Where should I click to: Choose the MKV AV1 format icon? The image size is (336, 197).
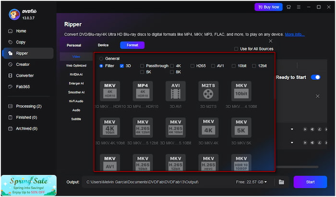pyautogui.click(x=110, y=162)
